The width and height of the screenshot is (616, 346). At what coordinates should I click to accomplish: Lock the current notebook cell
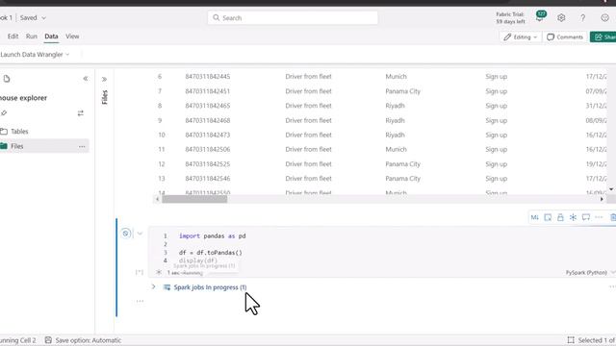[560, 217]
